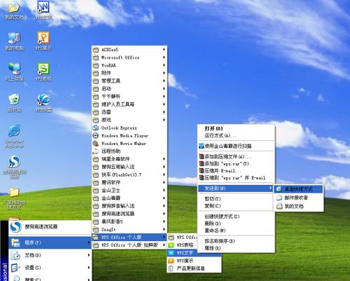Image resolution: width=350 pixels, height=281 pixels.
Task: Open the 腾讯软件 folder entry
Action: (x=129, y=182)
